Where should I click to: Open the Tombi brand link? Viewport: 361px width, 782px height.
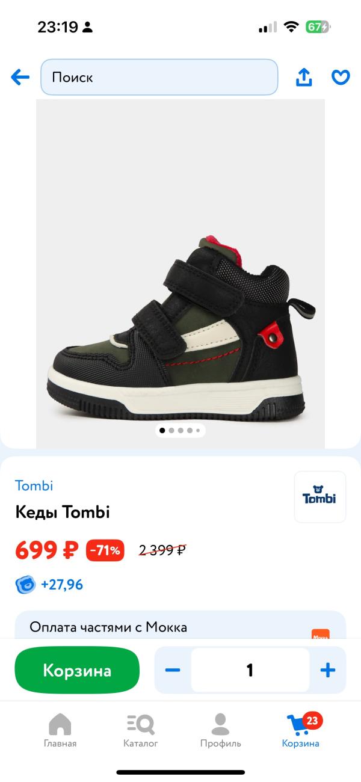[x=34, y=485]
